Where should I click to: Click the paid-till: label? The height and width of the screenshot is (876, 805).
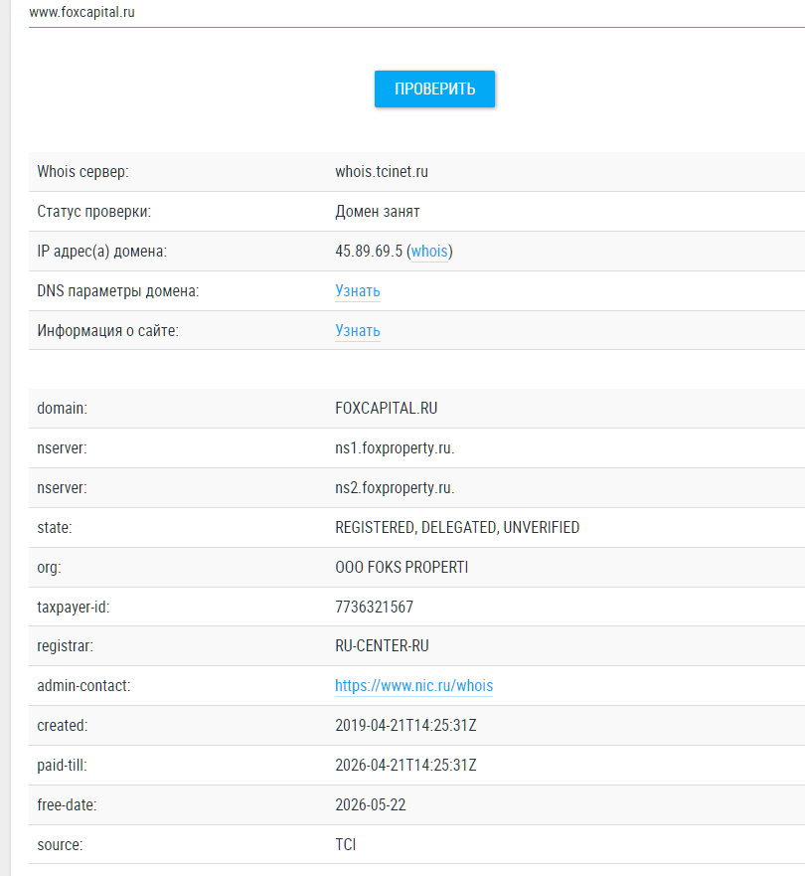(x=62, y=765)
